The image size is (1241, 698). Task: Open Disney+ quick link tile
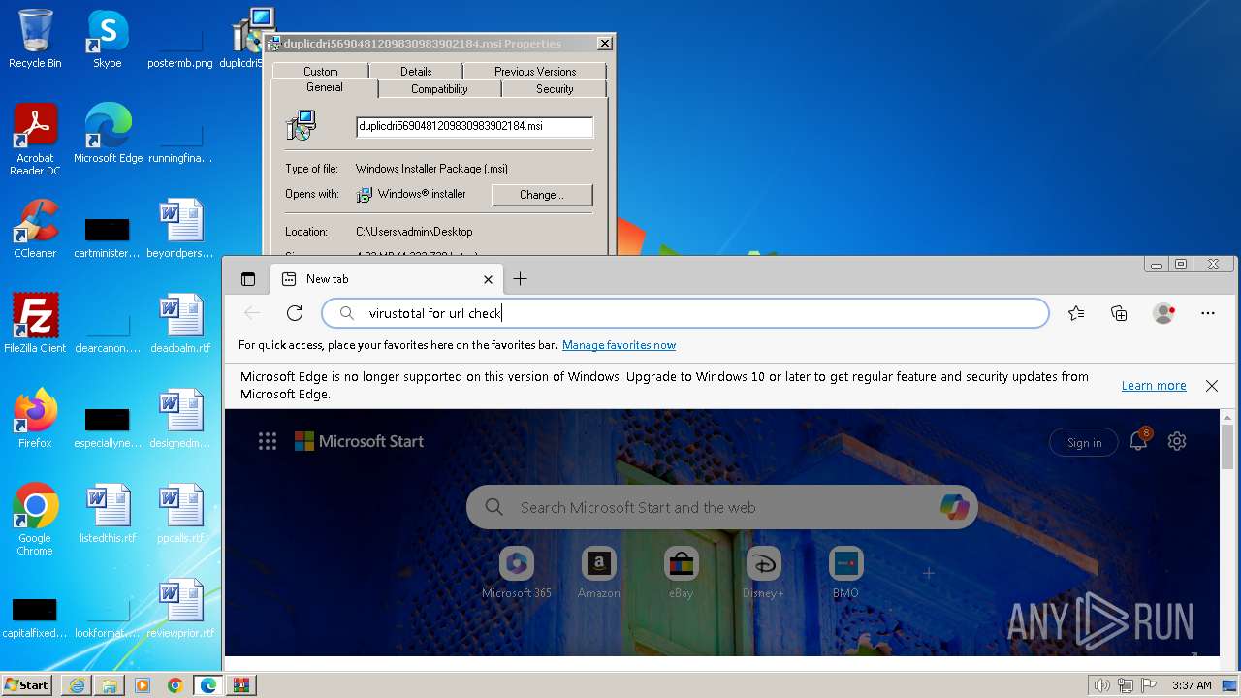[x=763, y=573]
